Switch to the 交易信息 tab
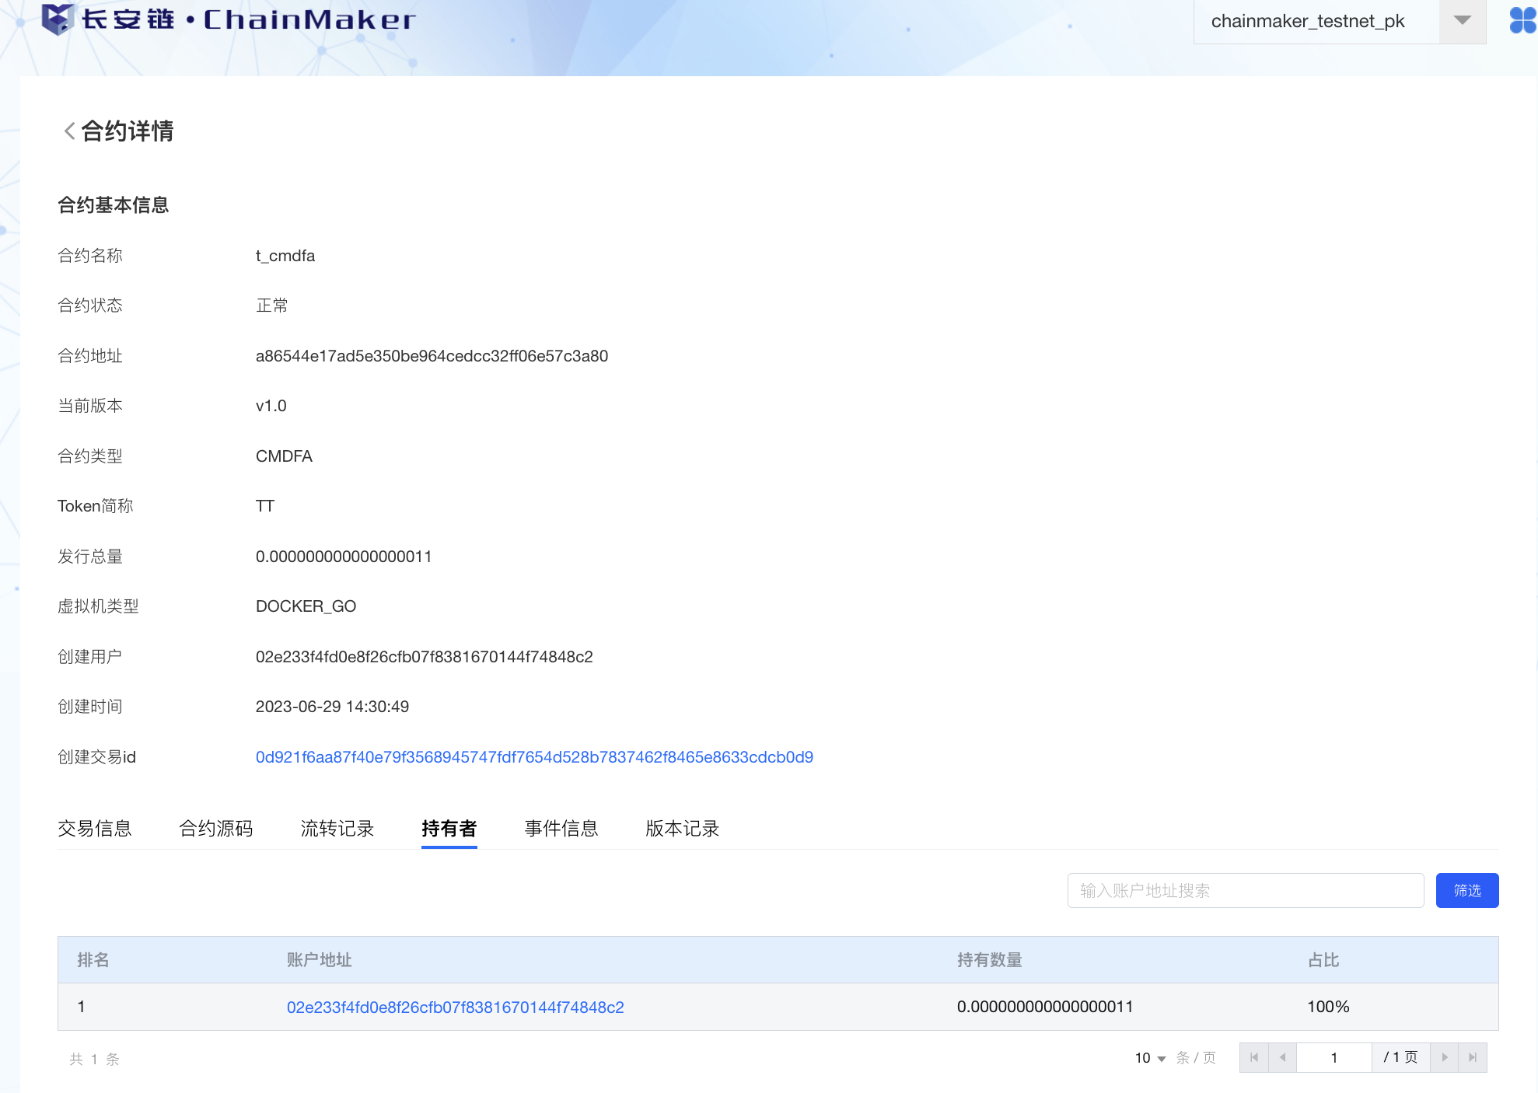The image size is (1538, 1093). [x=95, y=829]
